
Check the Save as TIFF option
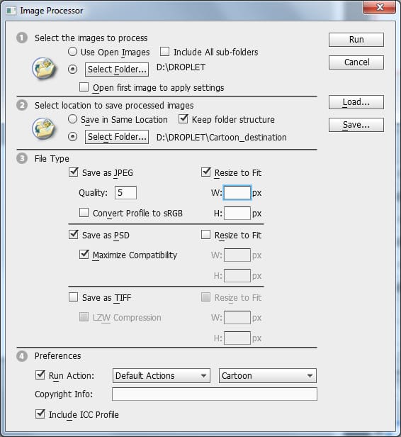click(x=74, y=297)
